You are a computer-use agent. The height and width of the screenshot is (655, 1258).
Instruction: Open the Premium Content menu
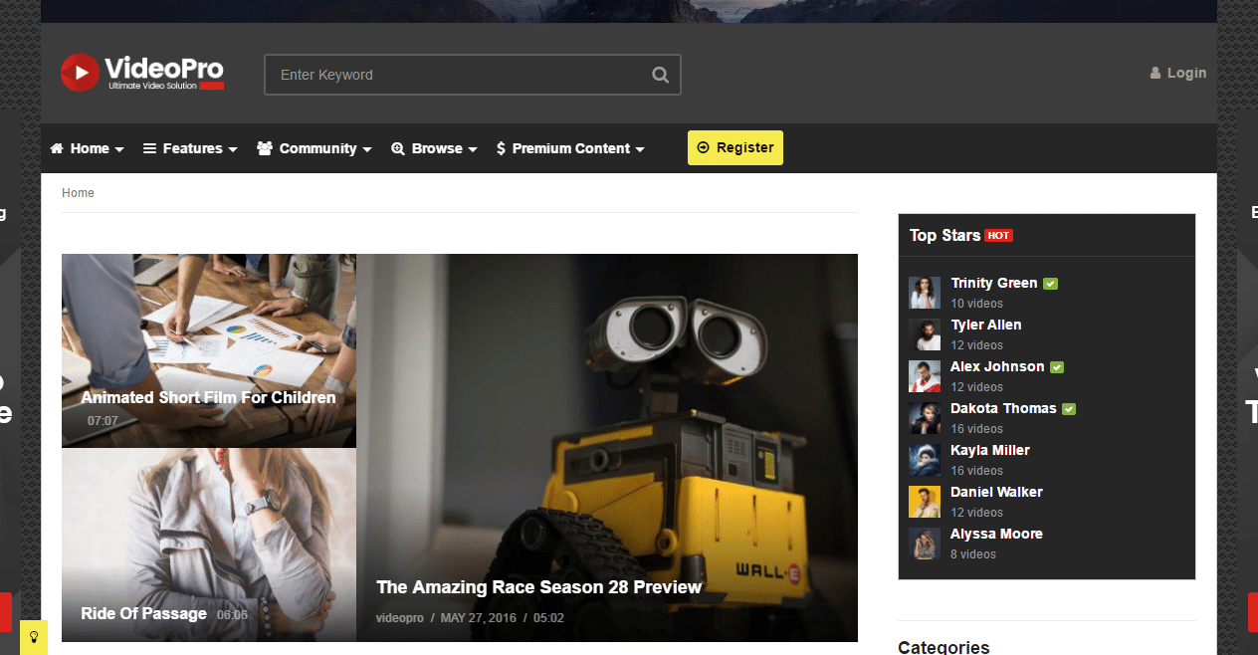click(x=571, y=148)
